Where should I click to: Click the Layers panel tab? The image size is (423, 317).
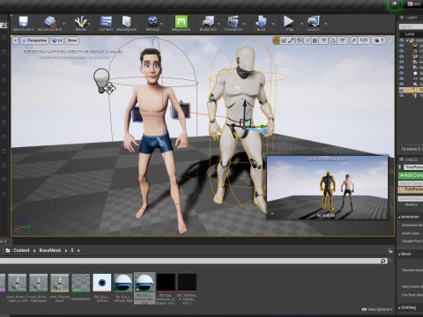pos(409,18)
